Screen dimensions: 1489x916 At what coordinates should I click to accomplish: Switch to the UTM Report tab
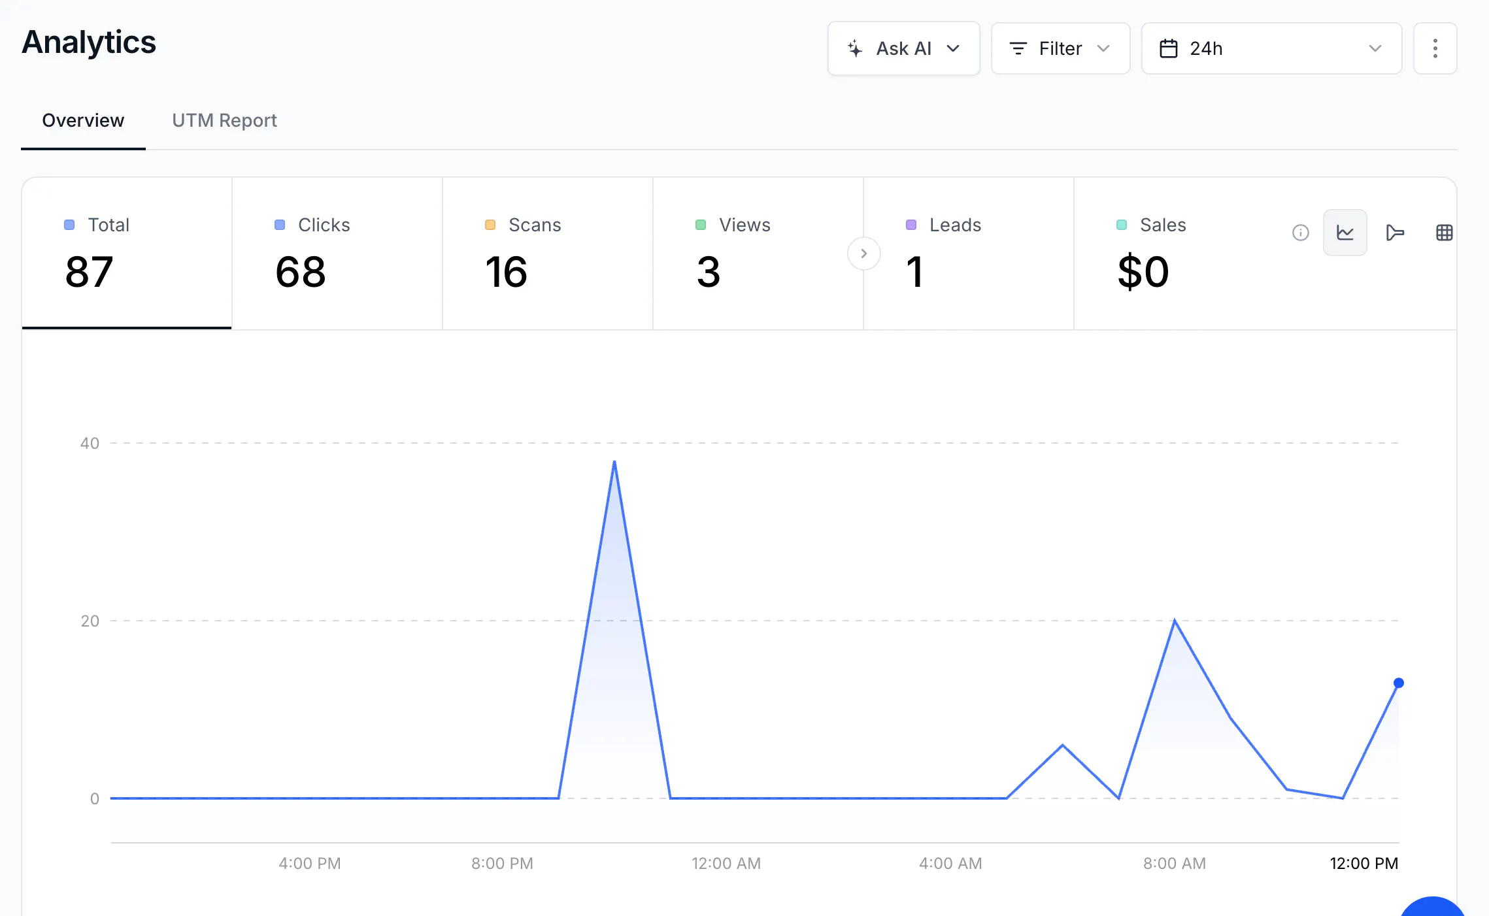pos(224,120)
